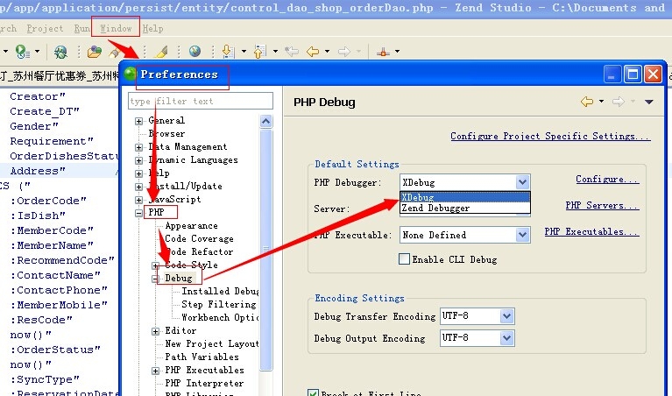Expand the Data Management tree node

[x=138, y=147]
